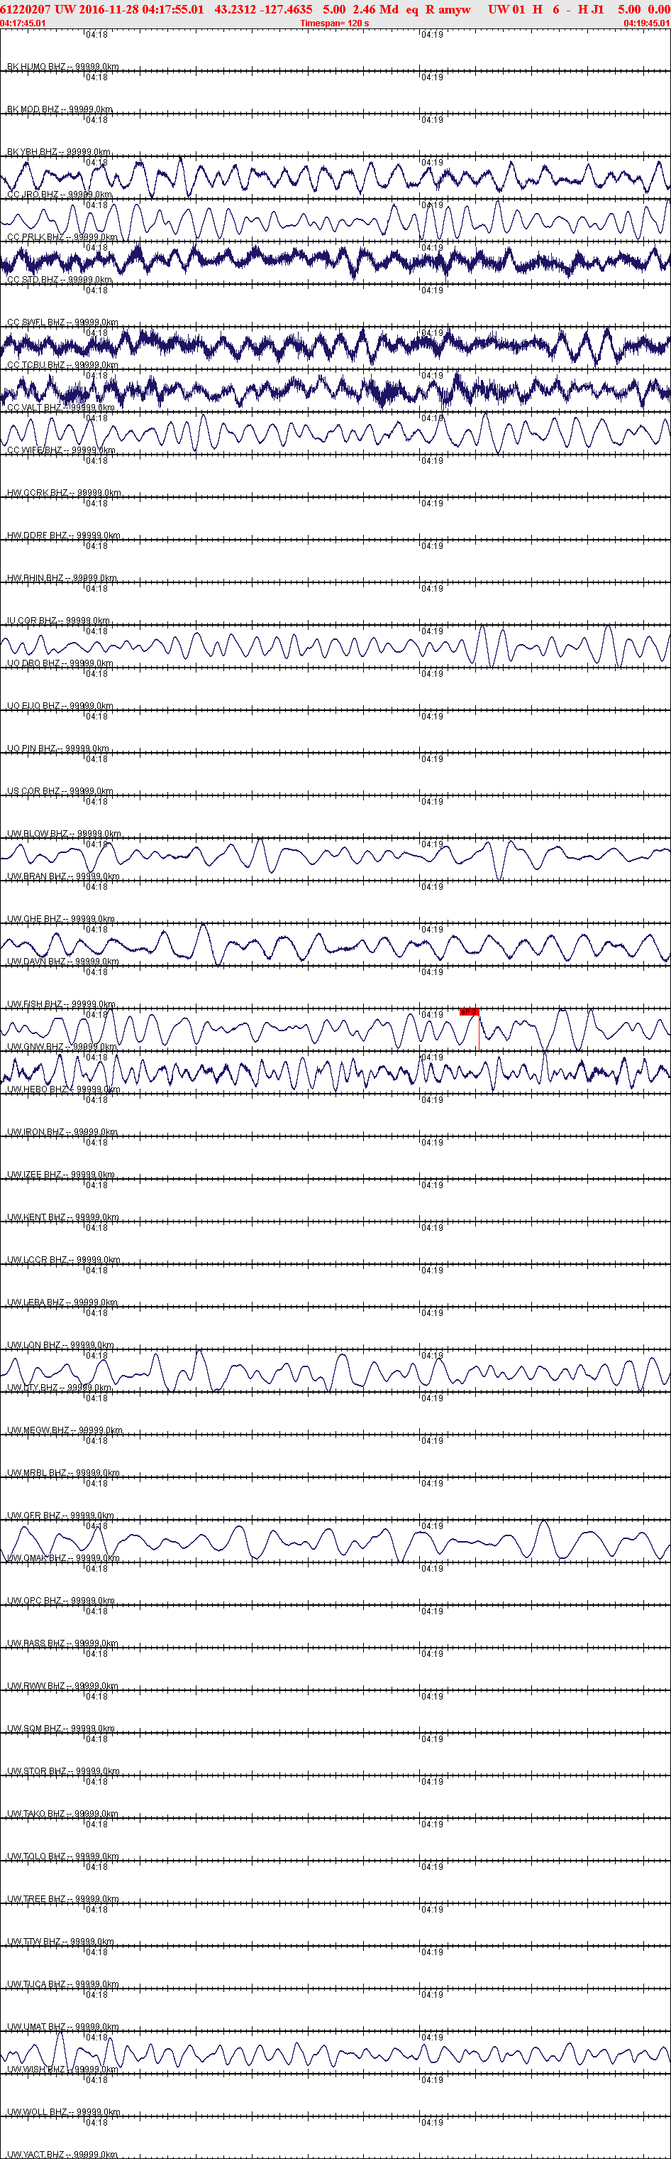This screenshot has width=671, height=2159.
Task: Click the end time 04:19:45.01 label
Action: click(647, 23)
